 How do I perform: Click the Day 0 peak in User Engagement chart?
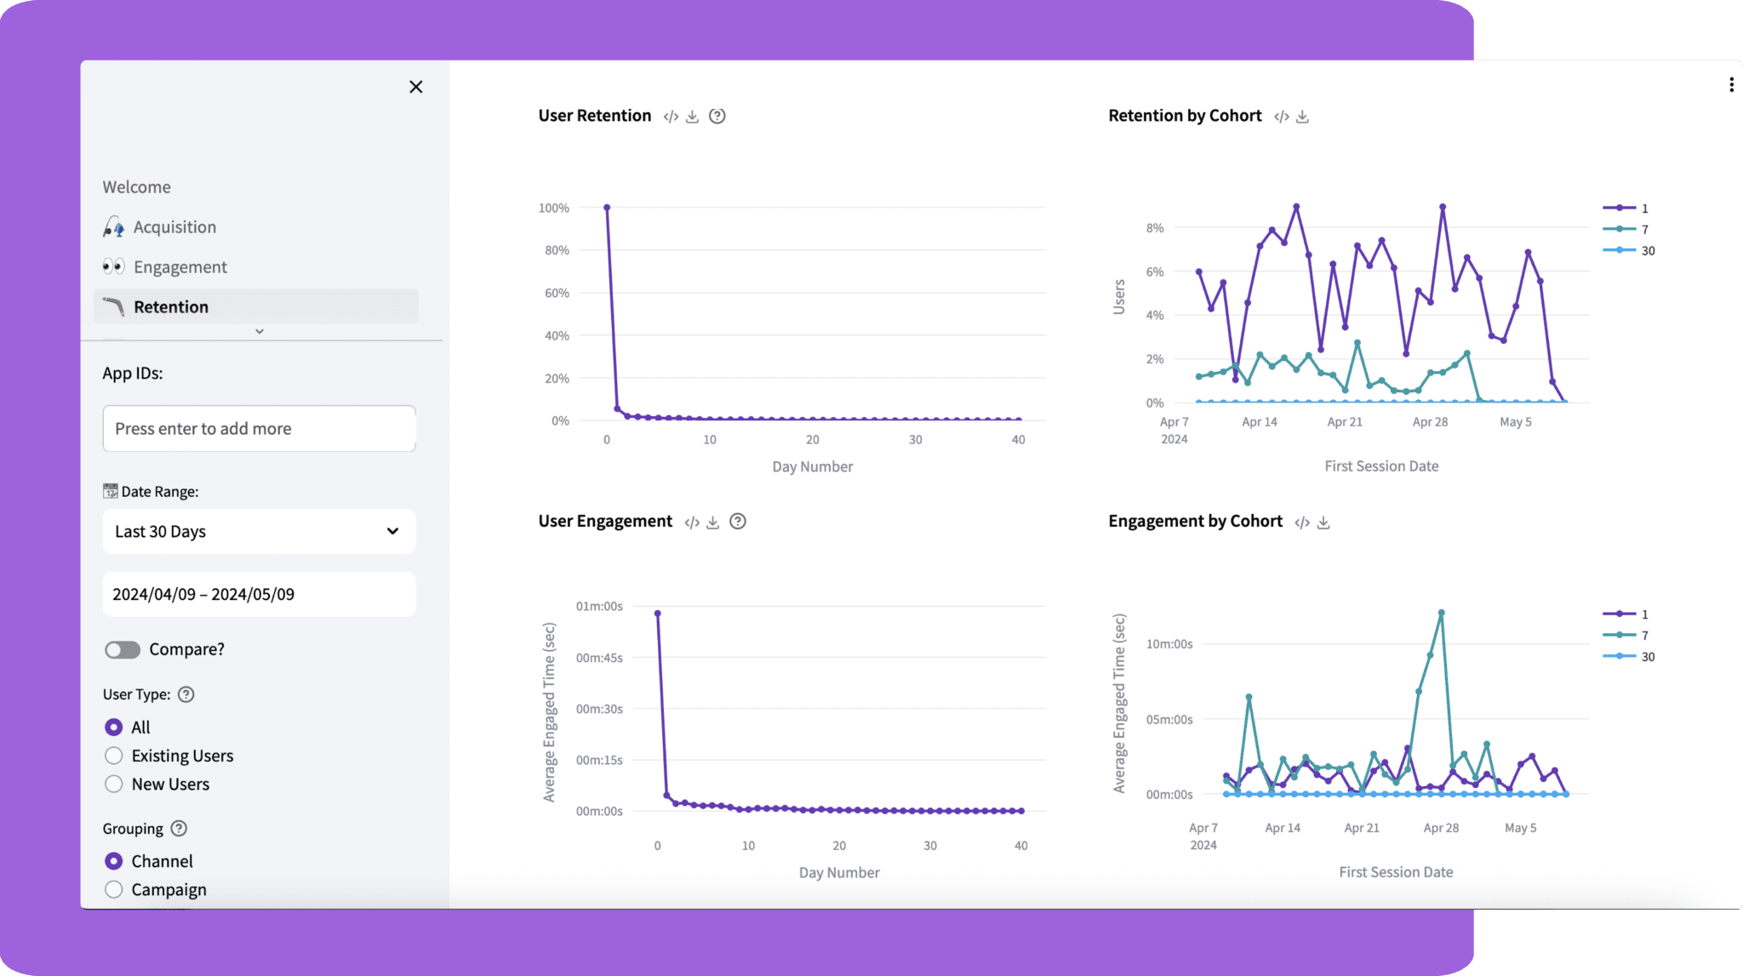pos(657,614)
